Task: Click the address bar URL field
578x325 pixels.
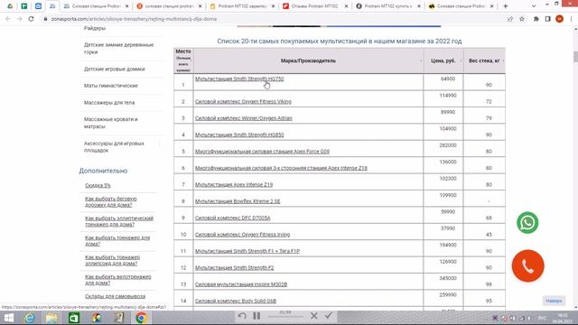Action: [273, 19]
